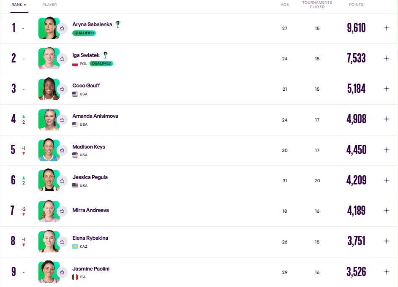Screen dimensions: 398x287
Task: Click the star icon next to Jessica Pegula
Action: 62,181
